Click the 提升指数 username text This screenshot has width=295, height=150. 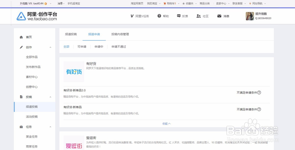click(261, 14)
